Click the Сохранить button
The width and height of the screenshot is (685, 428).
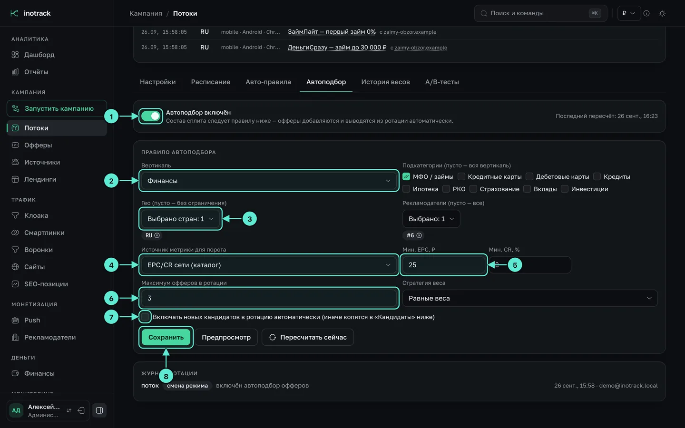pos(166,337)
